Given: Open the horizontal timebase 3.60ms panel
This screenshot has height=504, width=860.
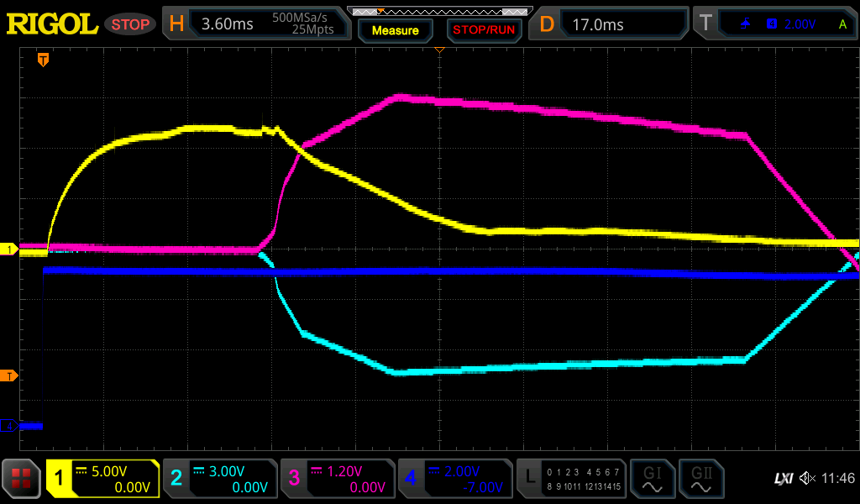Looking at the screenshot, I should pyautogui.click(x=256, y=24).
